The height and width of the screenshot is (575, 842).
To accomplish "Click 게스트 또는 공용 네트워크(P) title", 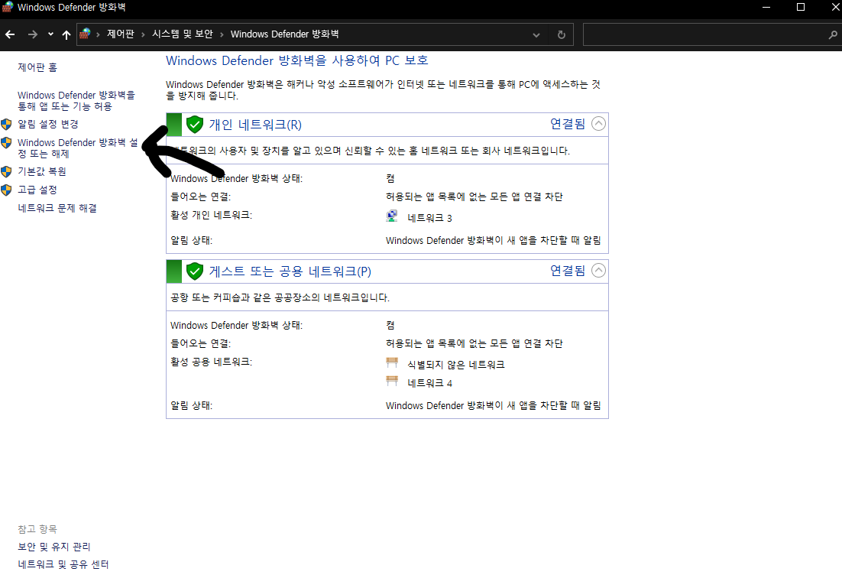I will pos(290,271).
